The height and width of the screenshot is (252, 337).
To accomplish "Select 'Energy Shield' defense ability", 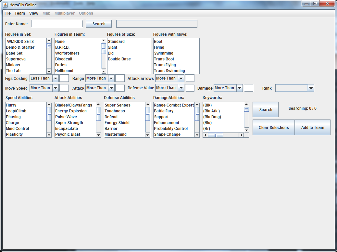I will [125, 122].
